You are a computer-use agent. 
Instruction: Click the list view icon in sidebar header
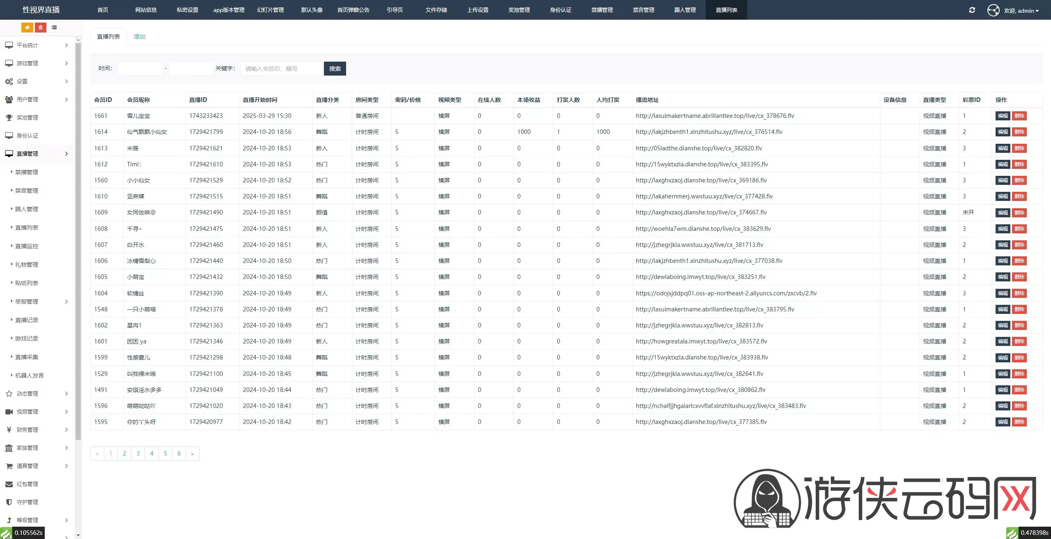pos(54,28)
